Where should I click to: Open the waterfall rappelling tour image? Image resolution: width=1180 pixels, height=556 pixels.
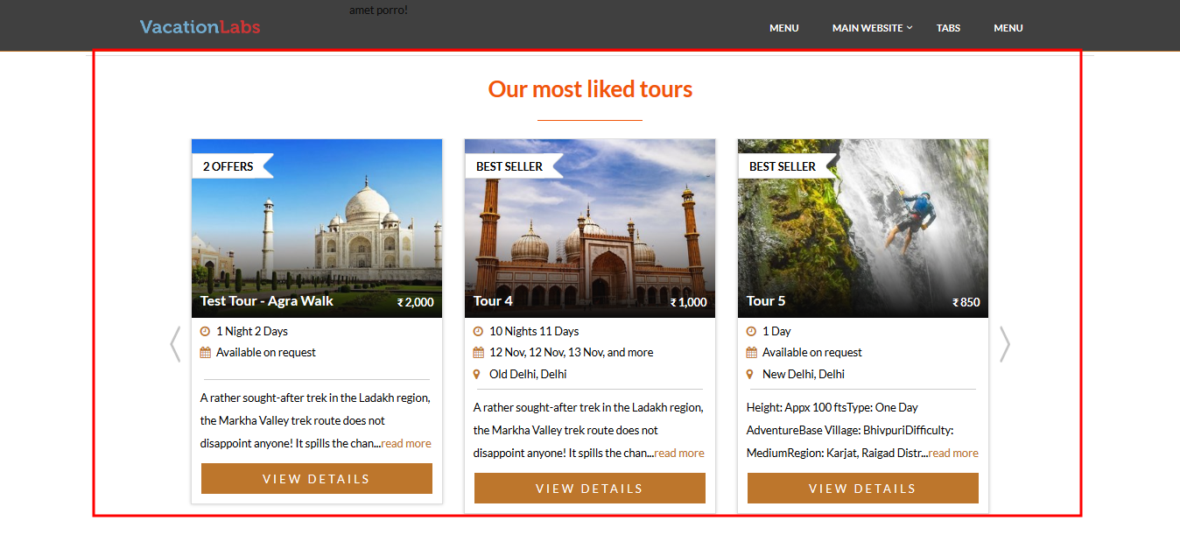click(x=862, y=228)
